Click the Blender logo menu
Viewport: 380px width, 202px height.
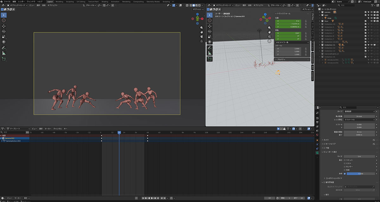point(2,2)
